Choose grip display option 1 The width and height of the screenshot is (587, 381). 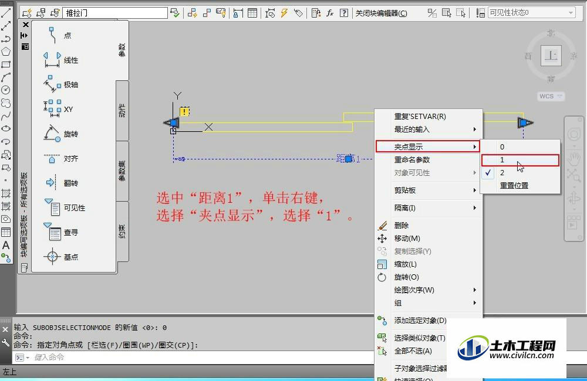520,160
